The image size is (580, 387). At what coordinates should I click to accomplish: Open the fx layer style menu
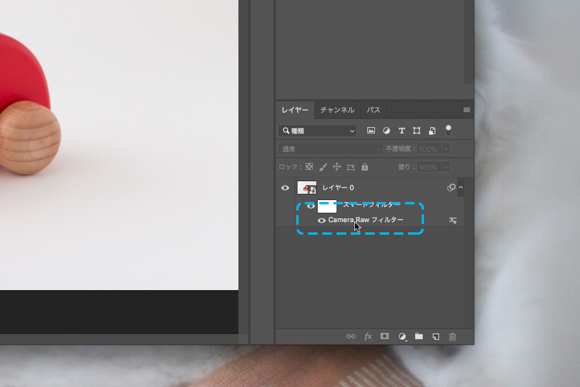tap(368, 337)
